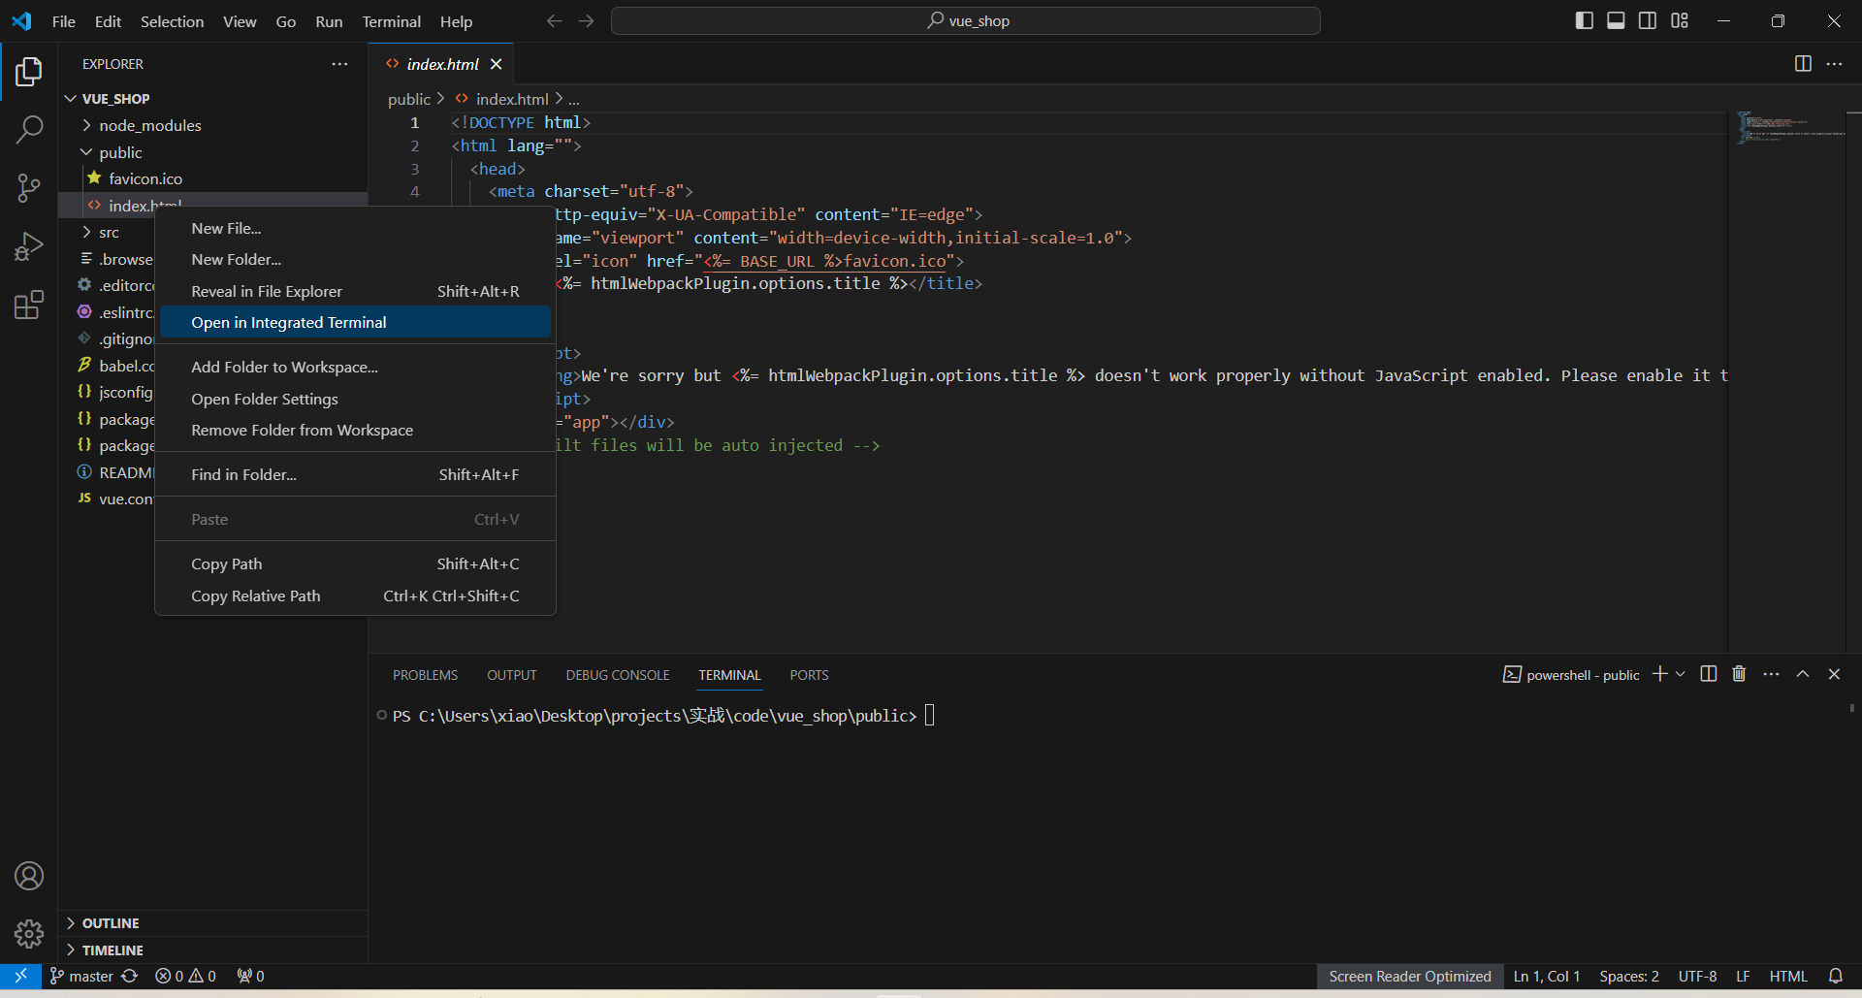Close the index.html editor tab
Screen dimensions: 1862x998
pyautogui.click(x=496, y=64)
